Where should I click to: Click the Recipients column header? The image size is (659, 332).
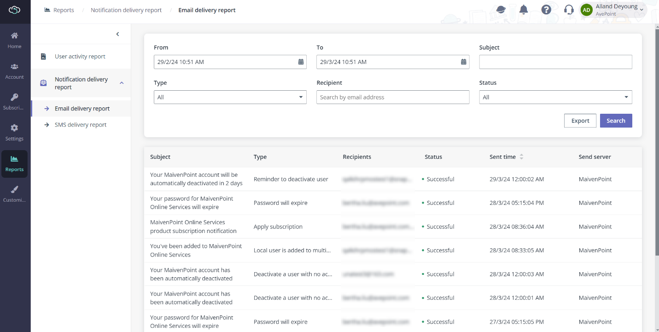tap(357, 157)
